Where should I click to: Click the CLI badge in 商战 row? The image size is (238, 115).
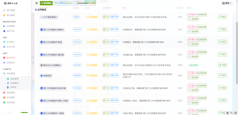pos(106,42)
